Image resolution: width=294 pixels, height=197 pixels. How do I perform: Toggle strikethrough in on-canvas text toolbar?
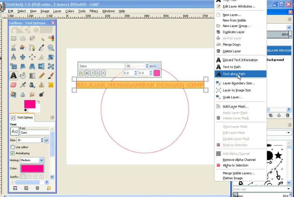[103, 73]
